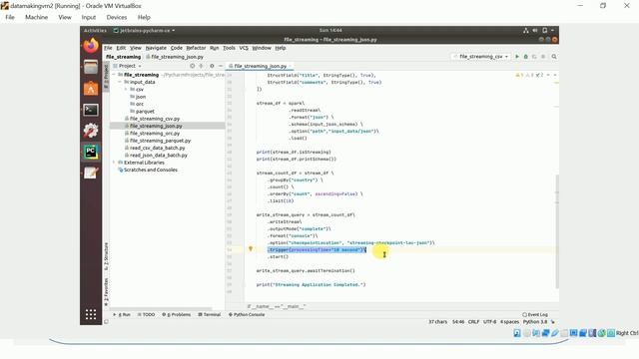The height and width of the screenshot is (359, 639).
Task: Select the file_streaming_json.py editor tab
Action: (x=260, y=66)
